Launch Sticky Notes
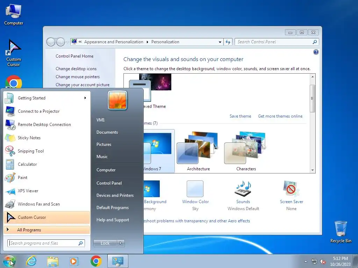Screen dimensions: 358x268 [x=47, y=137]
